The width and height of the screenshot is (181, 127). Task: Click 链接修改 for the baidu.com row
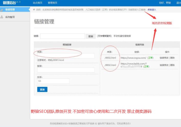pyautogui.click(x=164, y=65)
